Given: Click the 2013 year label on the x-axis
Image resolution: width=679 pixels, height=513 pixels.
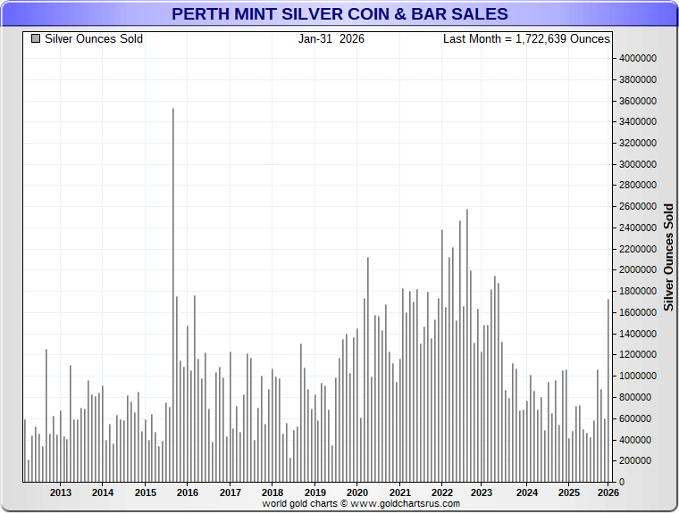Looking at the screenshot, I should (61, 492).
